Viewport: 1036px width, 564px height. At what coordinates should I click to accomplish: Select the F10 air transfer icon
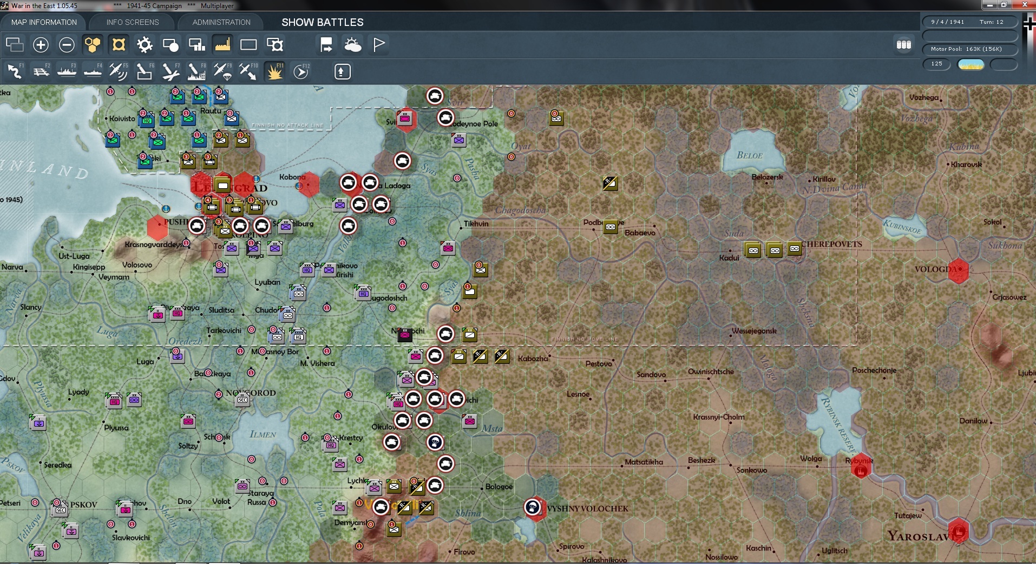click(x=248, y=71)
